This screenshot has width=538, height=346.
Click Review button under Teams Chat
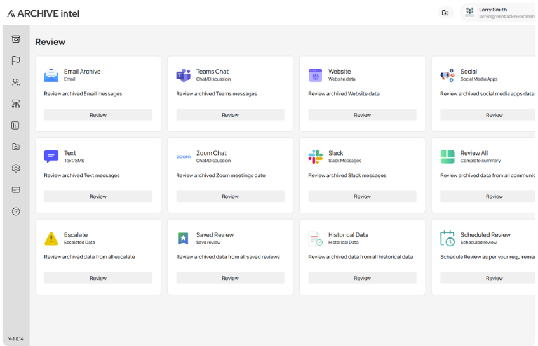click(x=230, y=115)
